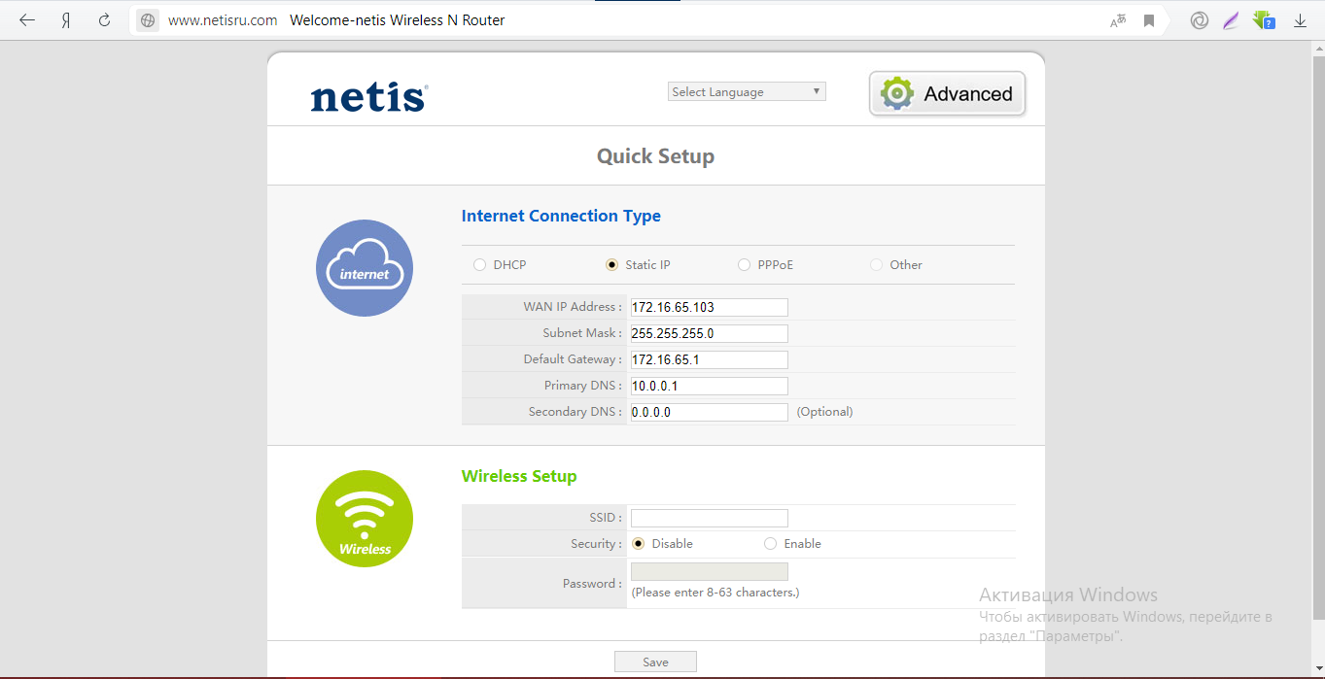Click the Save button

(655, 662)
